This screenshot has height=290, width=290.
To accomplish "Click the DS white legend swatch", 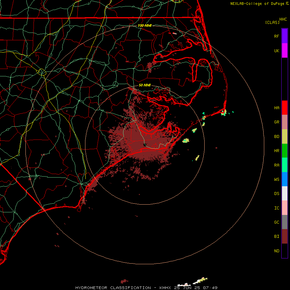I will pyautogui.click(x=285, y=193).
